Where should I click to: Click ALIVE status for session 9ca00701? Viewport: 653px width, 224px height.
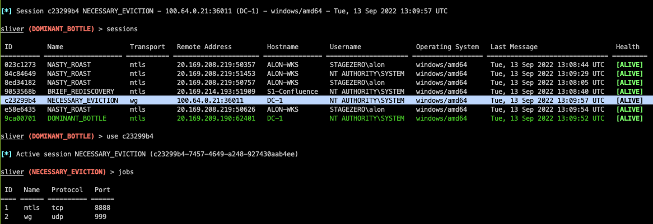(x=629, y=118)
